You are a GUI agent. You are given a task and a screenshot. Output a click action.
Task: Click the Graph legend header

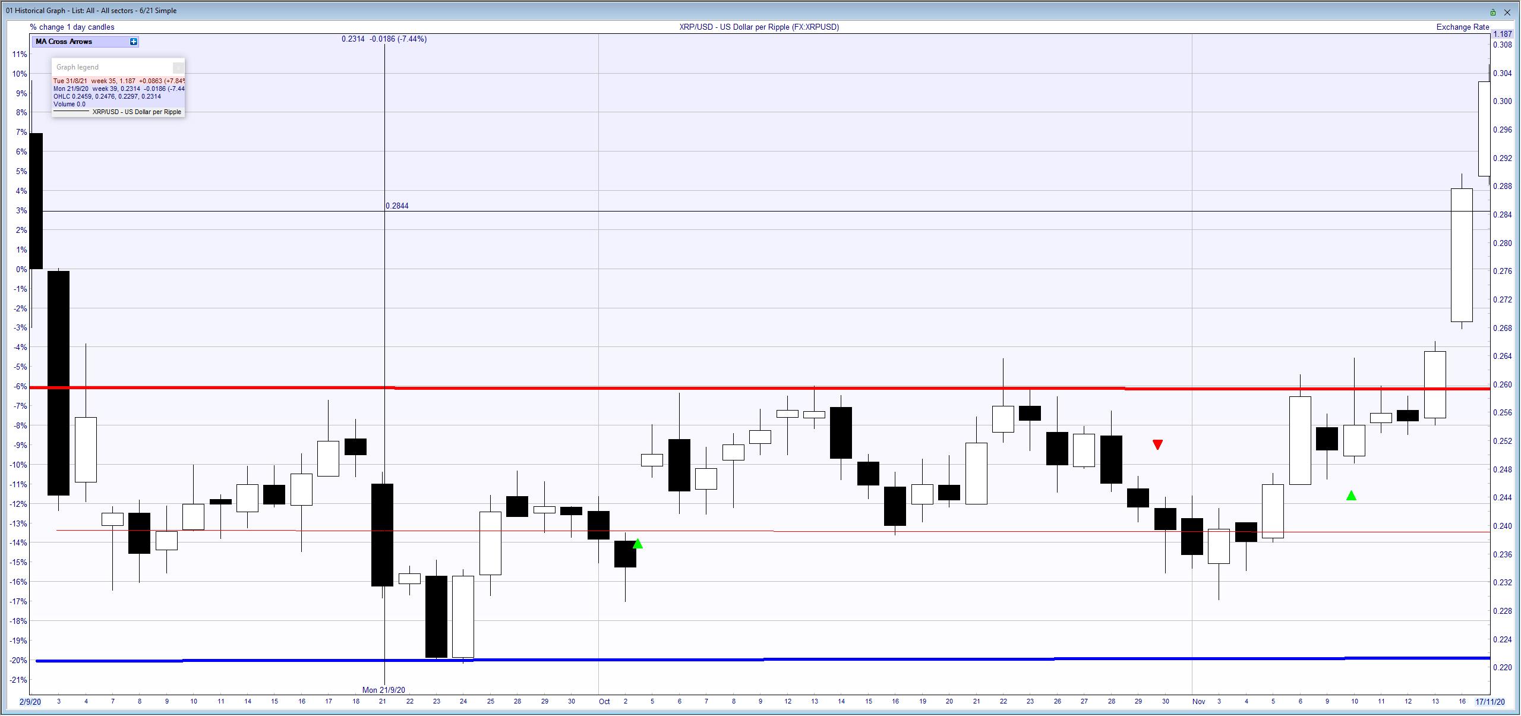[x=78, y=67]
